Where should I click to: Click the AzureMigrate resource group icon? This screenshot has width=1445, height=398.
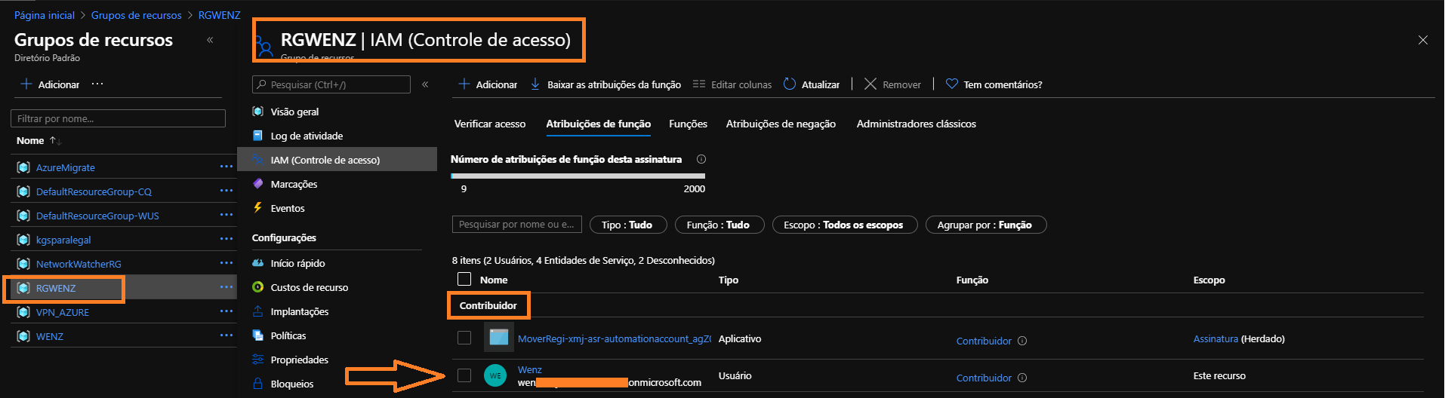[23, 167]
